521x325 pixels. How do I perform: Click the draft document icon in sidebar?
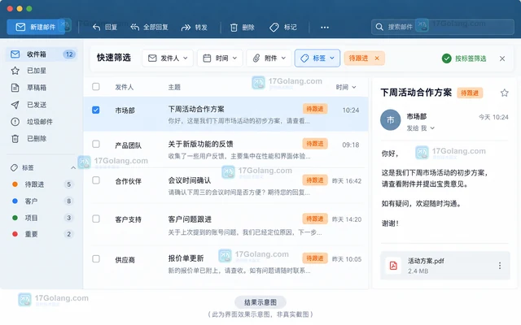[15, 88]
